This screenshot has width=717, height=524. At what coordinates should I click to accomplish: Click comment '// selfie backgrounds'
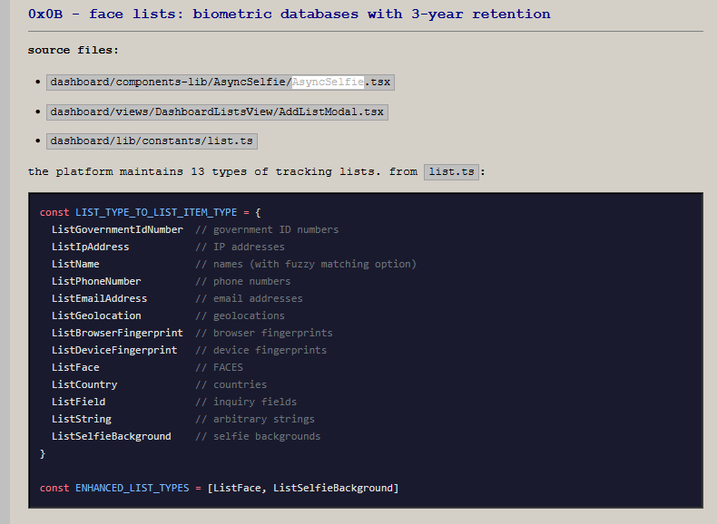pos(259,436)
